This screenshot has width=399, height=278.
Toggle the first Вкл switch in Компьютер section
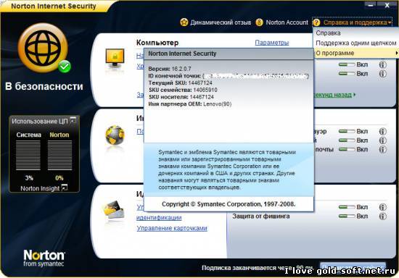347,64
